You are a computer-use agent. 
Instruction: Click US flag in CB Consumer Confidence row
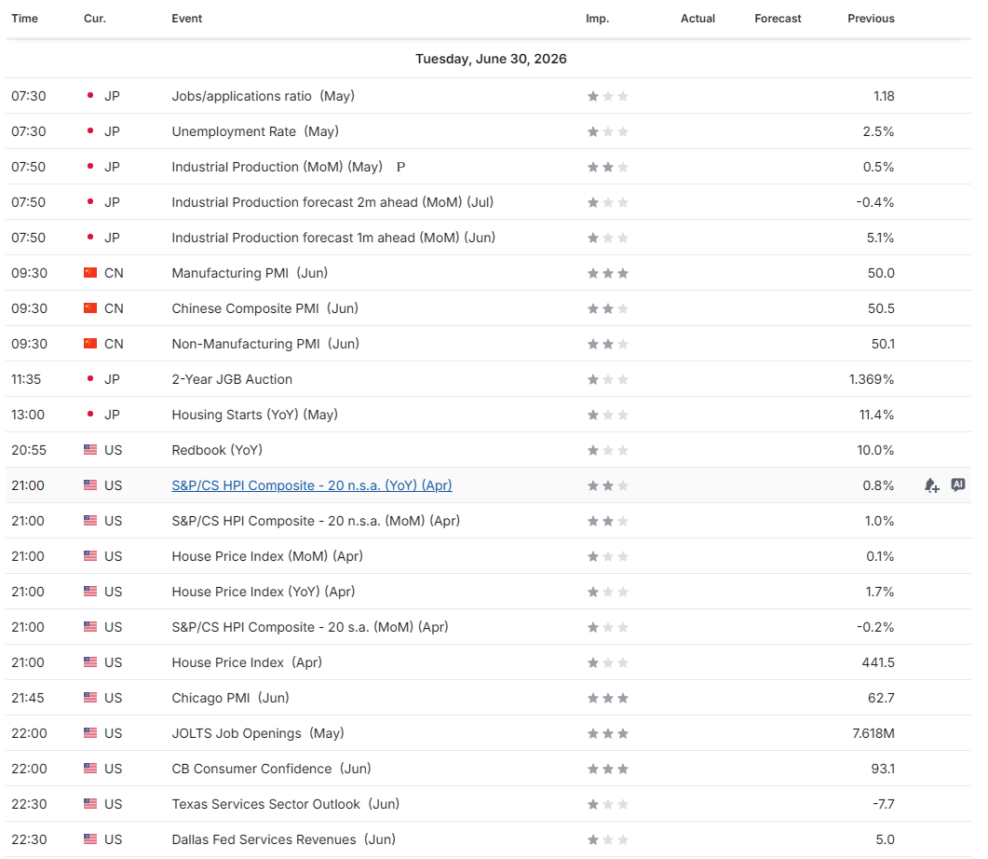(x=90, y=769)
